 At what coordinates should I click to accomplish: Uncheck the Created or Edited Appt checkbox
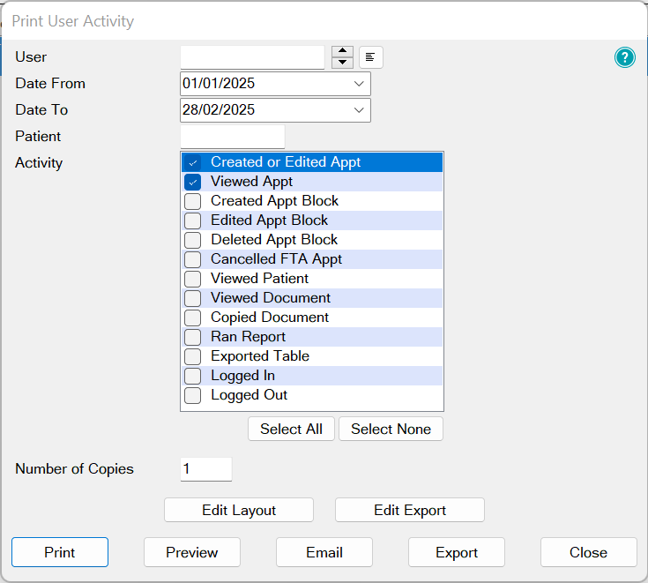193,162
